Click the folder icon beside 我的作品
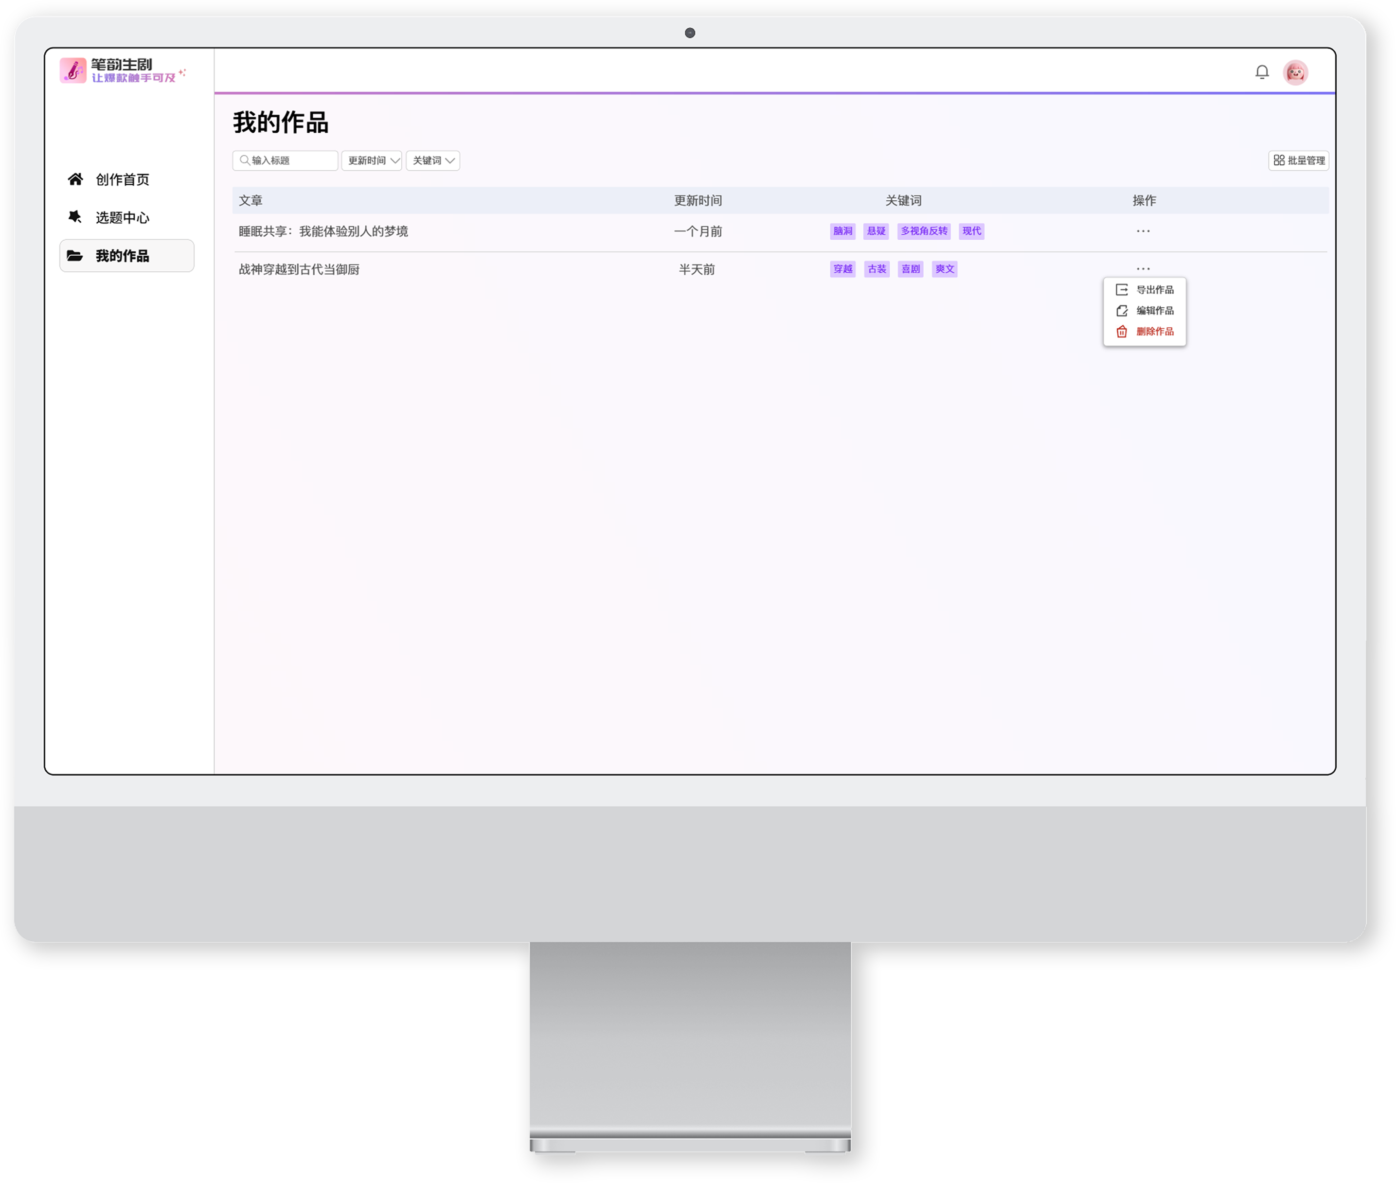 [75, 255]
